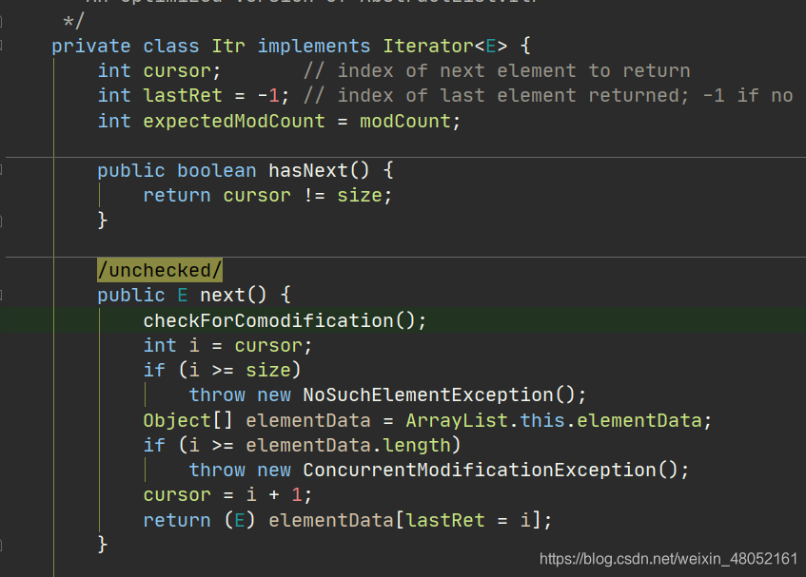Click cursor in 'int i = cursor'

pyautogui.click(x=268, y=345)
